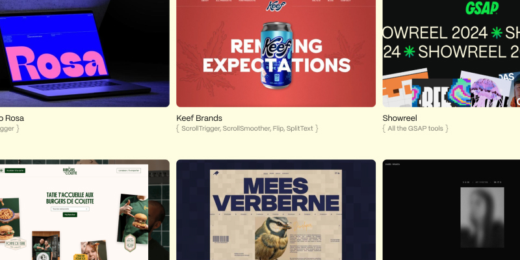Open the Keef Brands project title link
This screenshot has width=520, height=260.
click(199, 118)
